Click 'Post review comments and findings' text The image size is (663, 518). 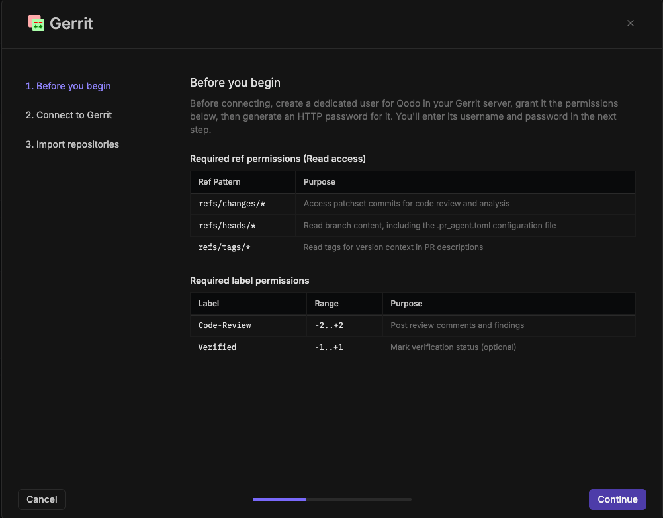click(x=457, y=325)
